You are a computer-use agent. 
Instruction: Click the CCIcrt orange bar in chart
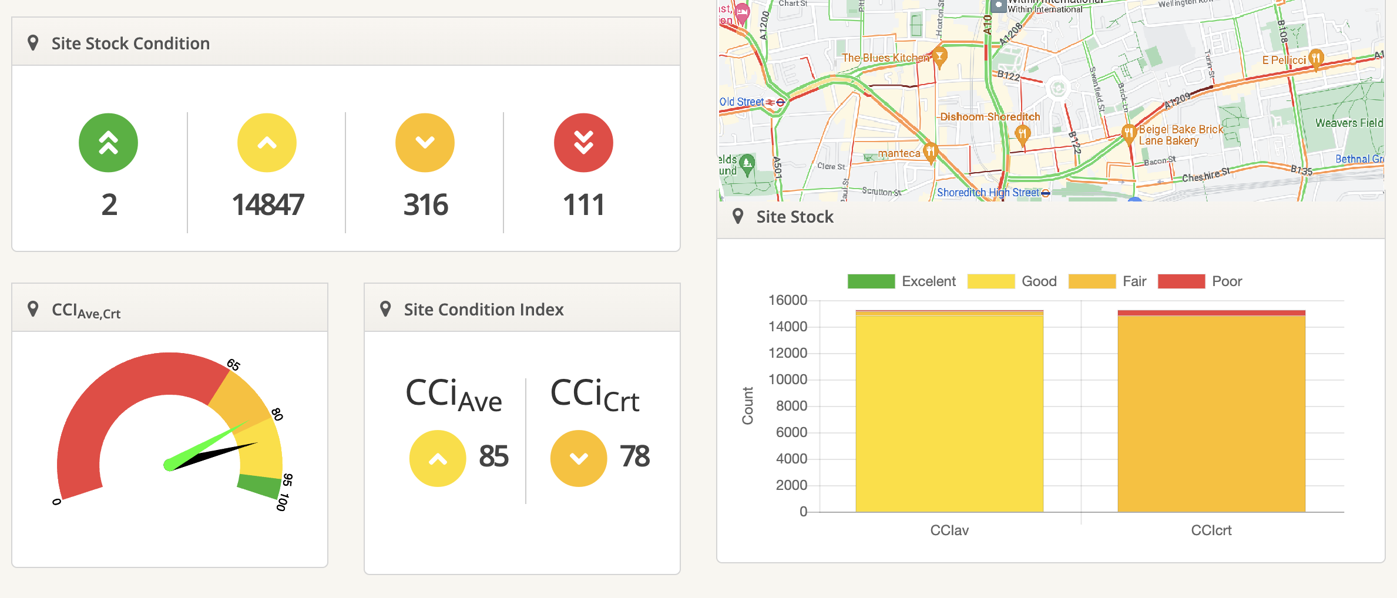coord(1211,411)
